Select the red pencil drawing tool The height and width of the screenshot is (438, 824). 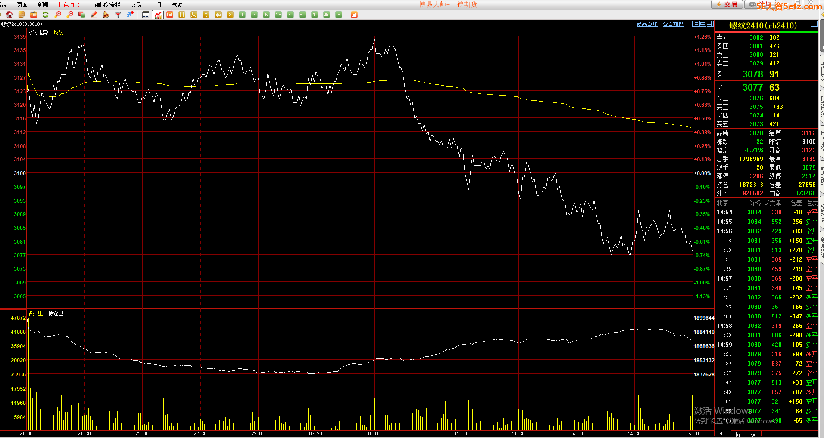point(94,15)
